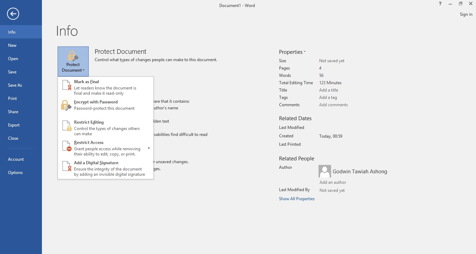476x254 pixels.
Task: Click the author avatar picture
Action: (x=325, y=171)
